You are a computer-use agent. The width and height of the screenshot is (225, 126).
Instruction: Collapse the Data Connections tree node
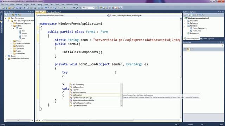tap(6, 18)
